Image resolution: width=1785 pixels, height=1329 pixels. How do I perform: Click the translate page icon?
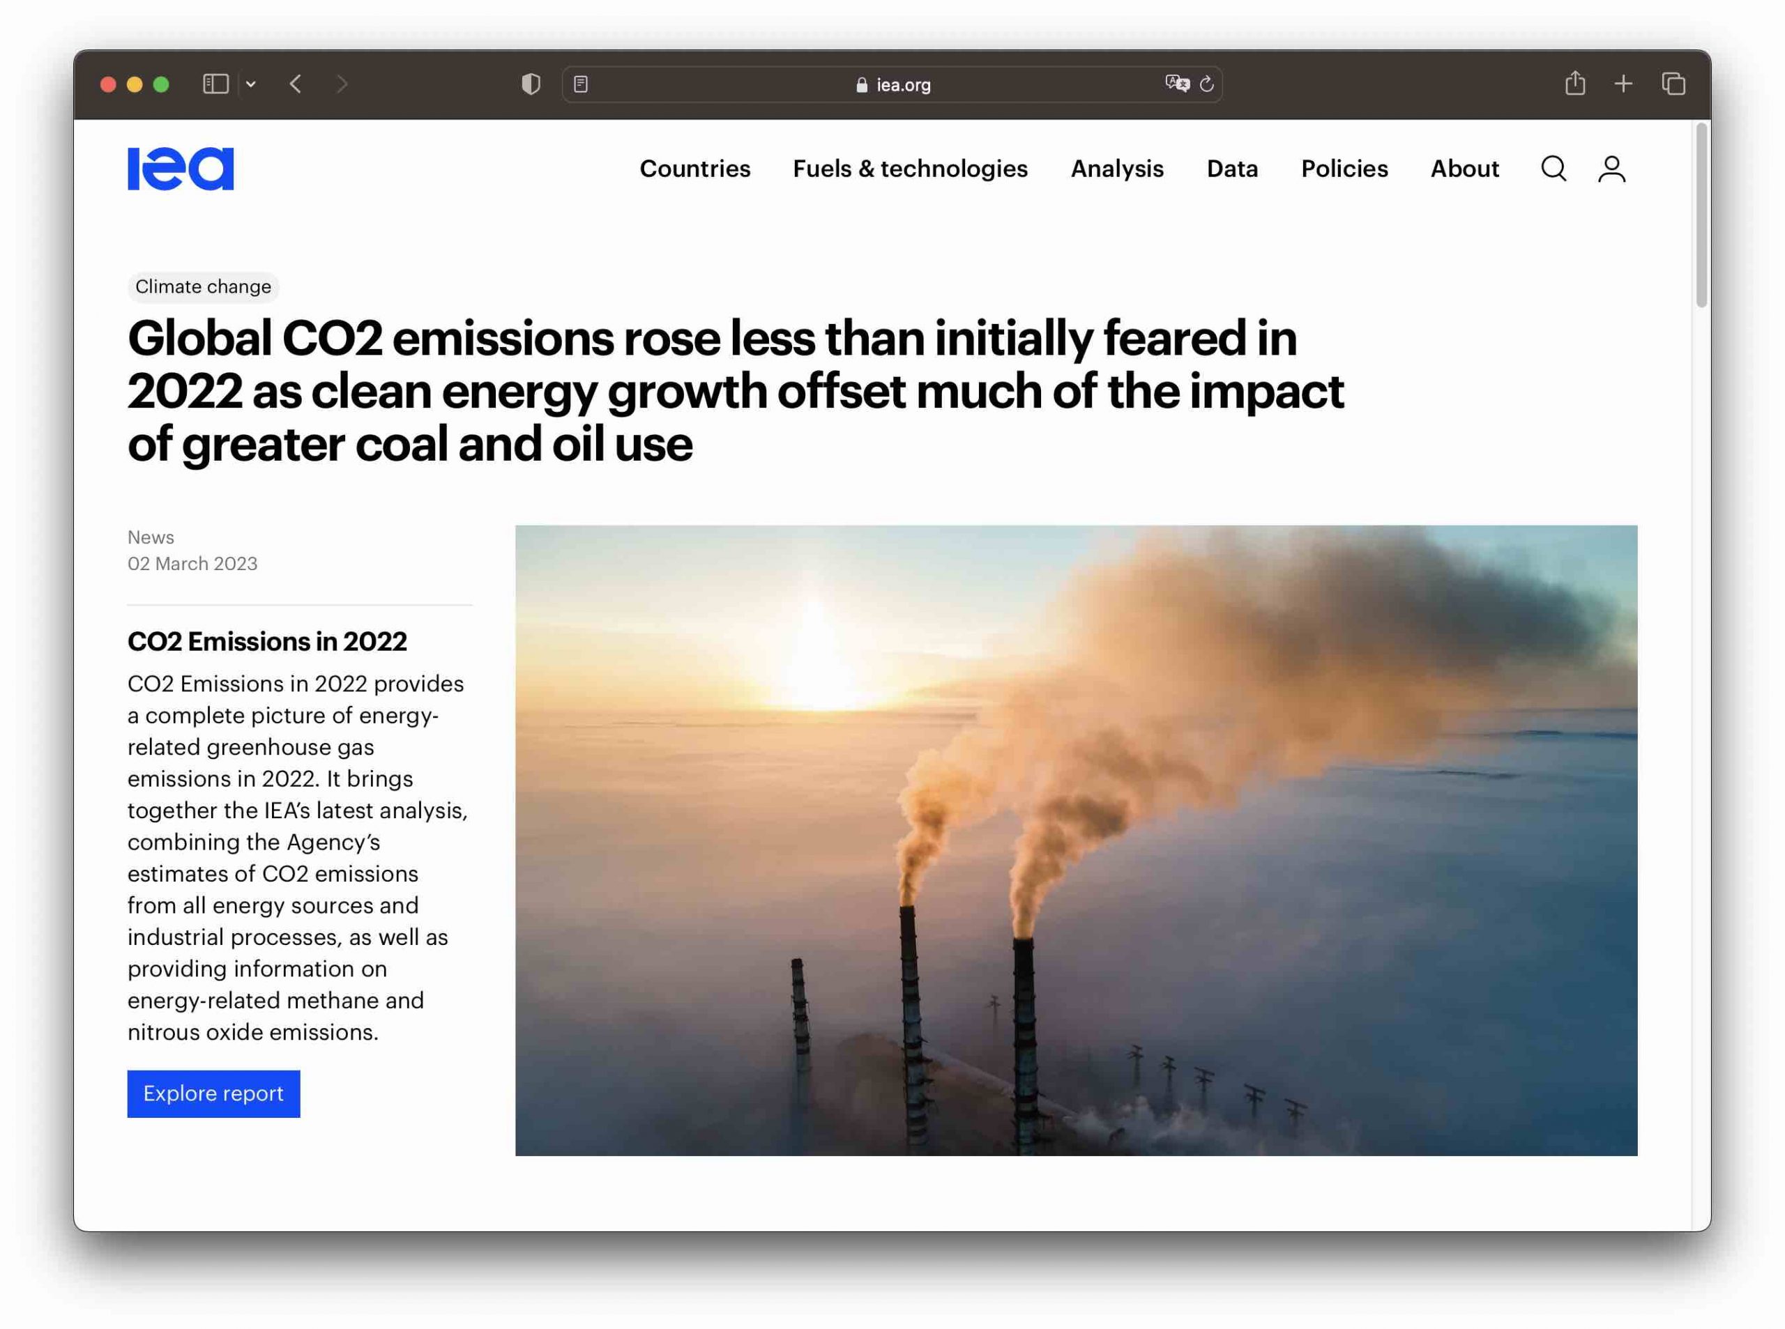(x=1178, y=84)
